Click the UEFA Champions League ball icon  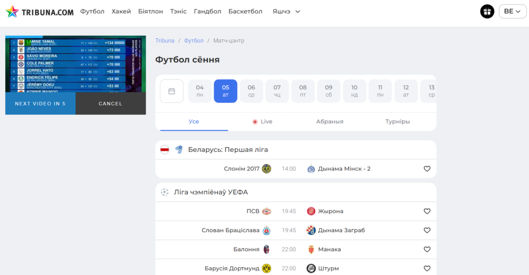[x=165, y=192]
